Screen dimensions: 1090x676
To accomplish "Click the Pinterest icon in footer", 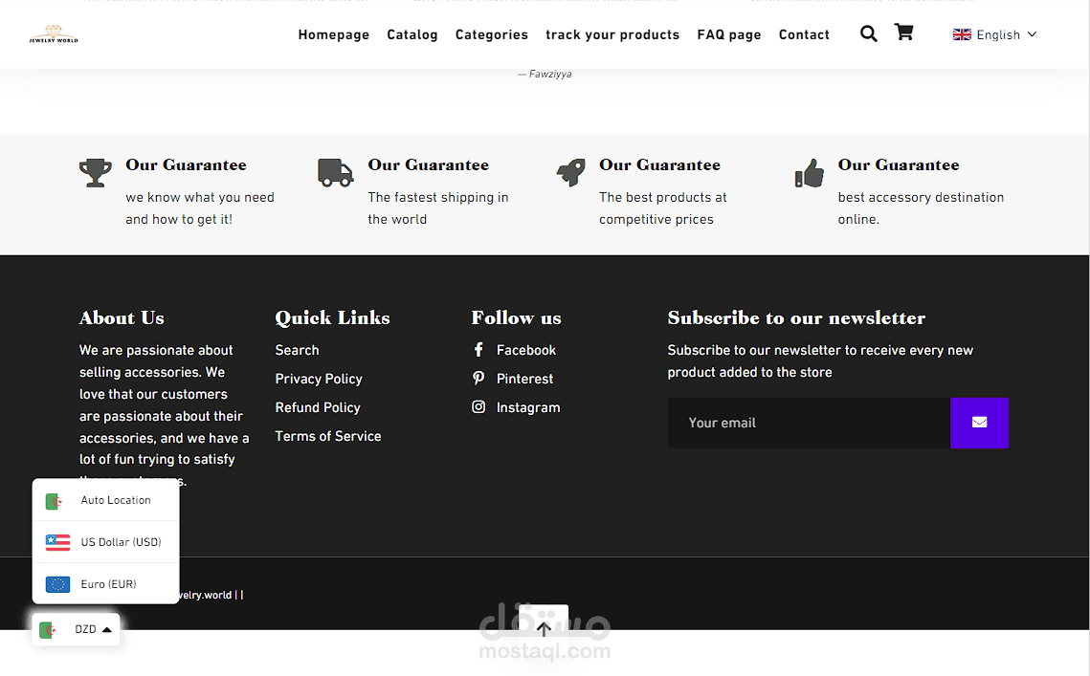I will (478, 379).
